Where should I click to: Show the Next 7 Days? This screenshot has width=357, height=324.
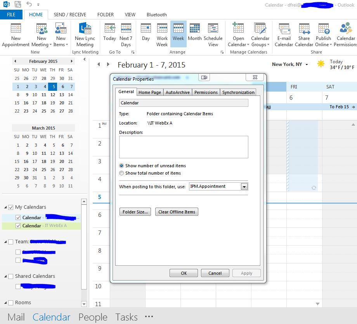point(126,35)
